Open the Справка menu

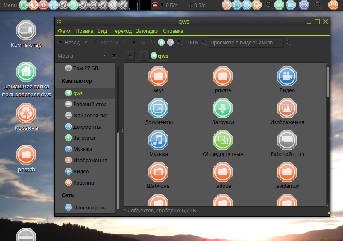pyautogui.click(x=173, y=31)
